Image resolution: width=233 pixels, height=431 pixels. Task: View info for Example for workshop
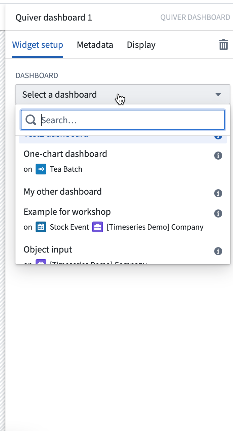[x=218, y=213]
